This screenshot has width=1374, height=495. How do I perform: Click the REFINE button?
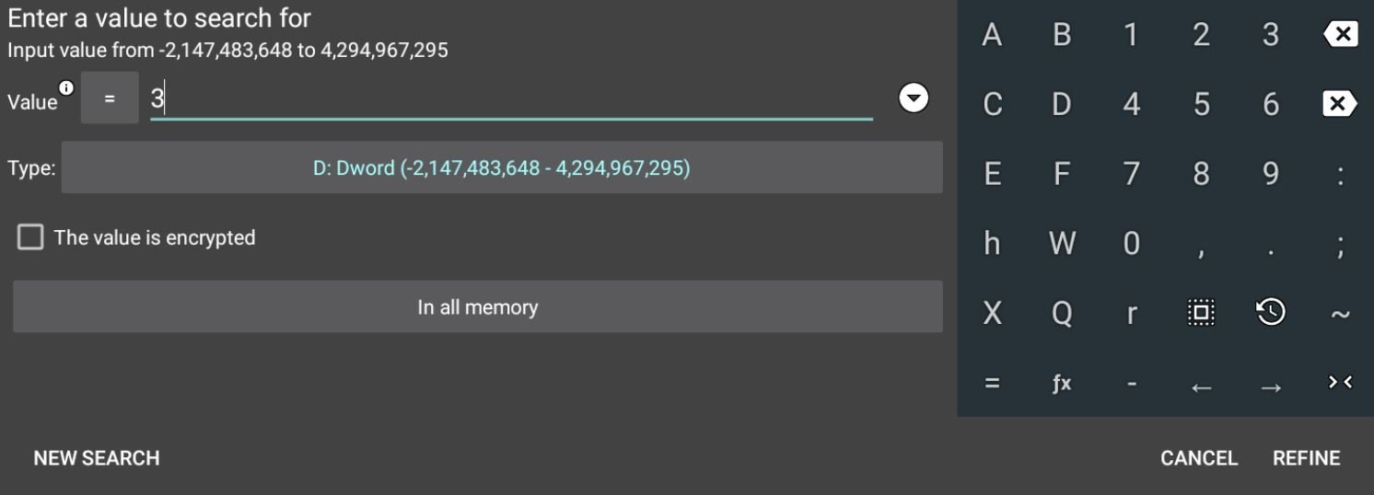pos(1306,458)
